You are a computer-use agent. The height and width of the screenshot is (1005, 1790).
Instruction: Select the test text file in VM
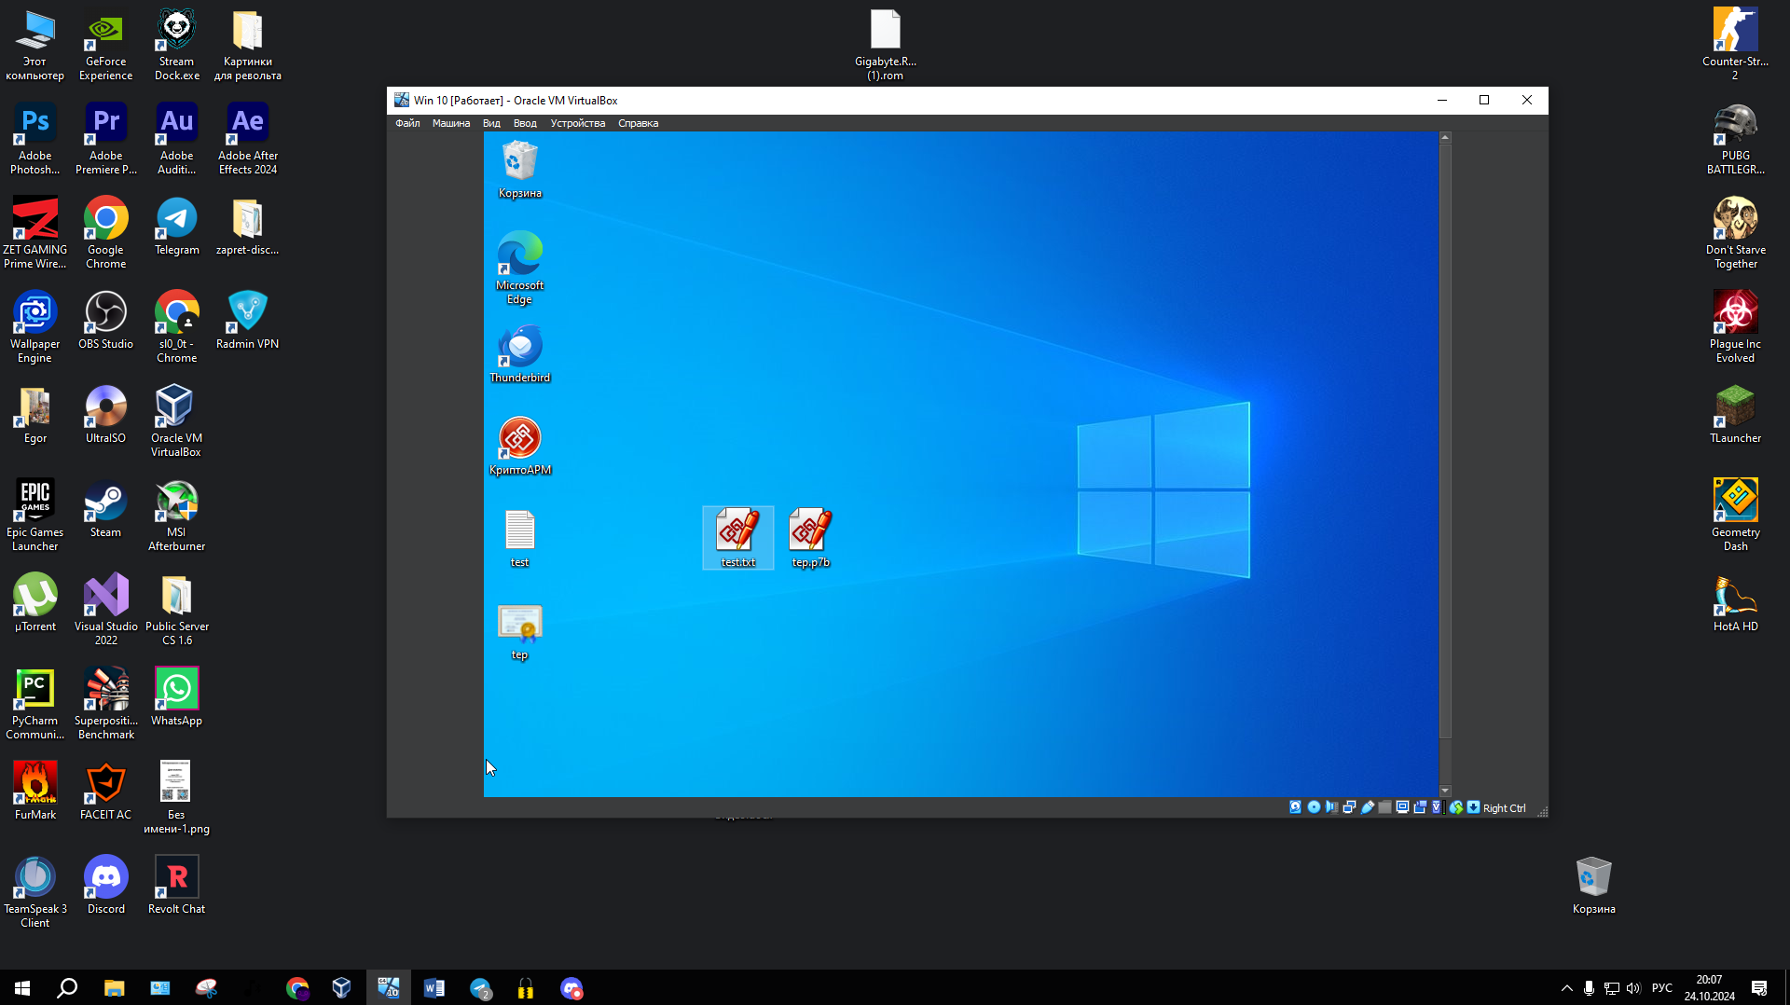(x=519, y=539)
